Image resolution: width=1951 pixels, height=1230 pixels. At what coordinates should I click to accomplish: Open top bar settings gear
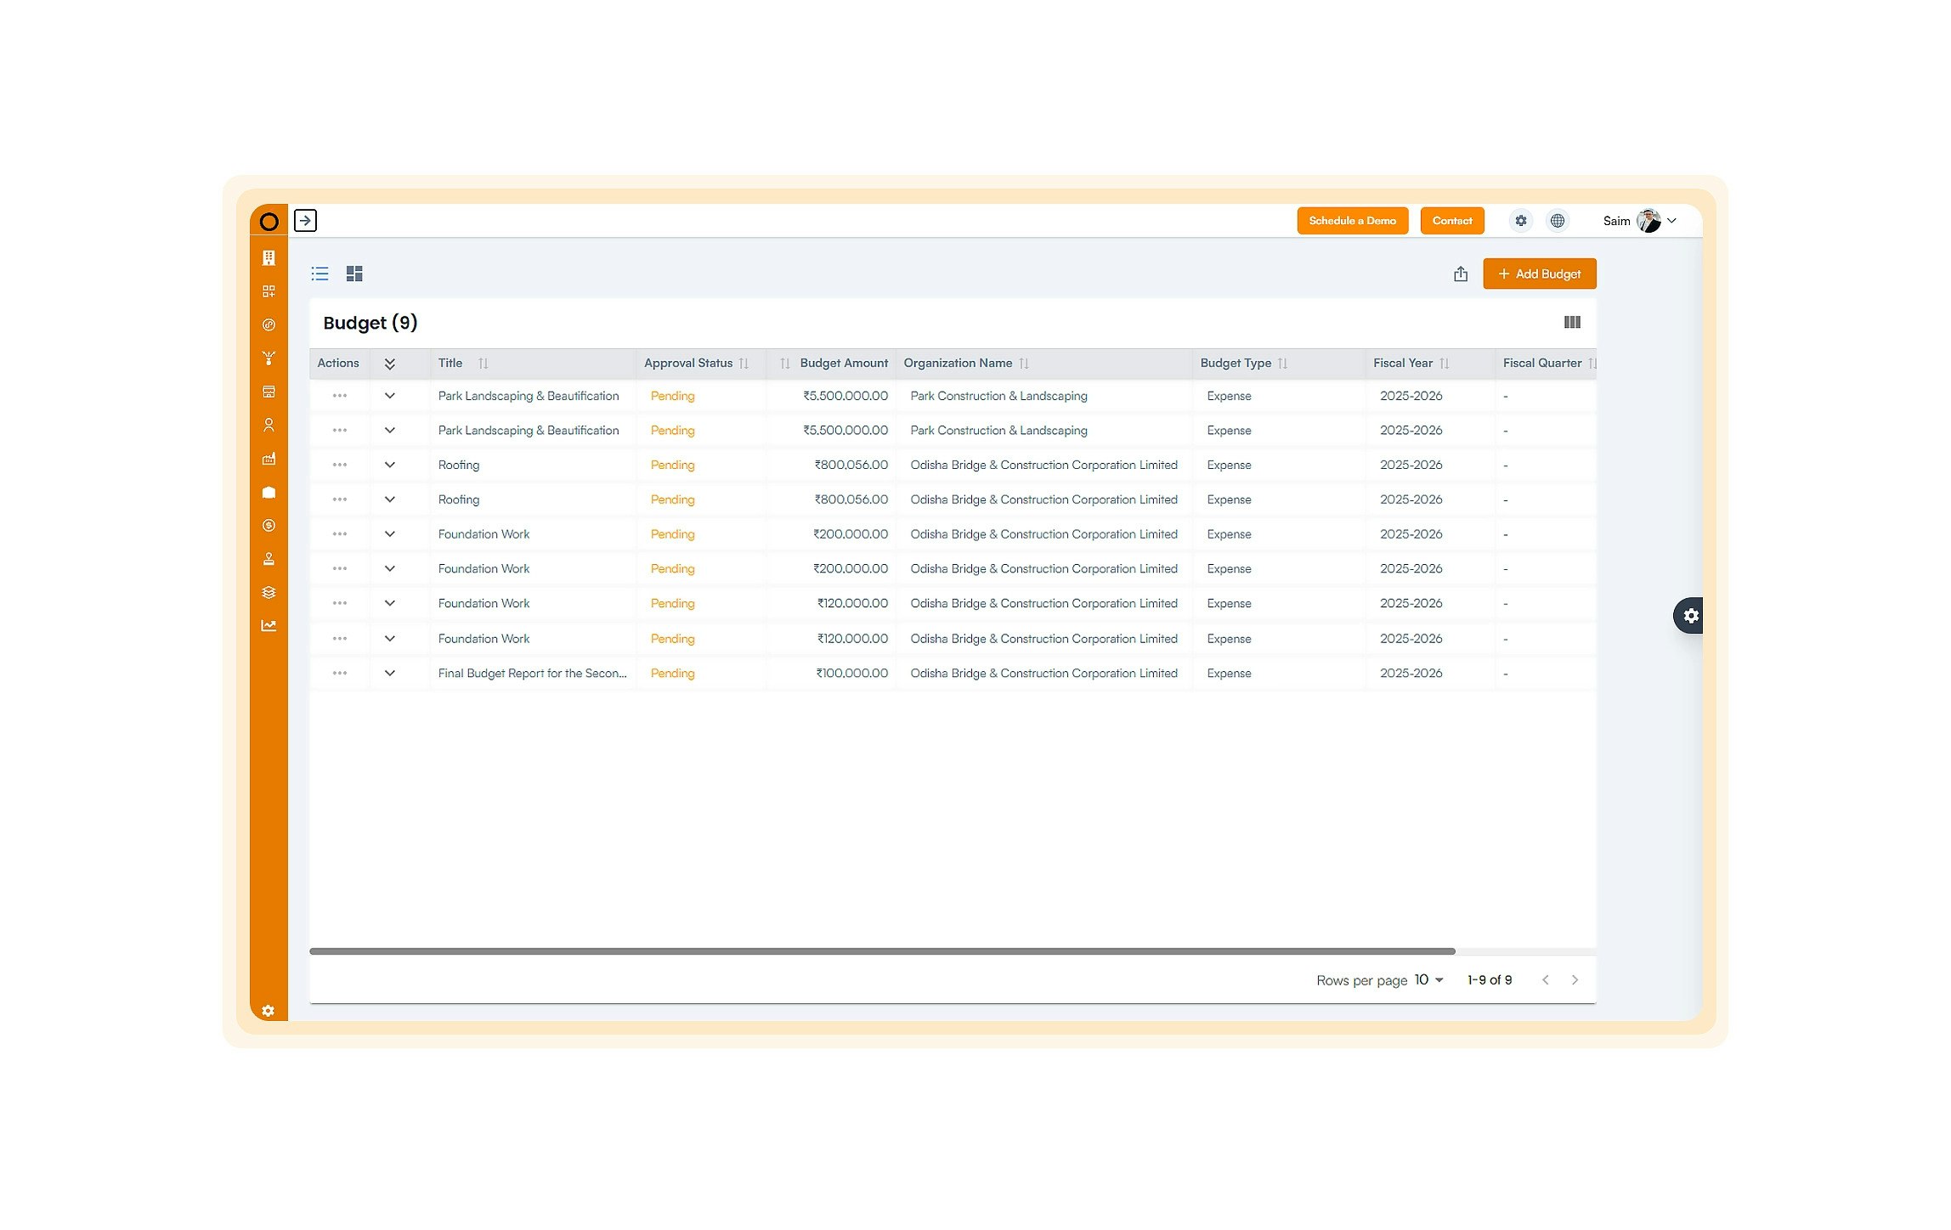coord(1520,221)
